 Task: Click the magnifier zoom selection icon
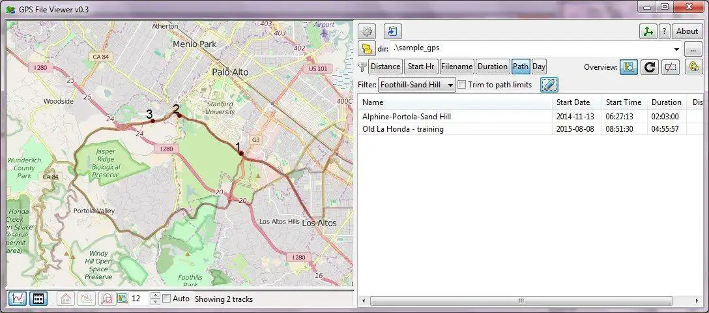(108, 299)
